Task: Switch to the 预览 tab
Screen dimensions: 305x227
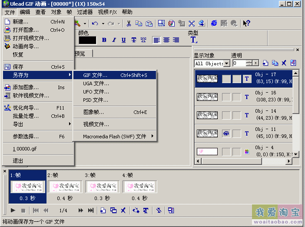Action: tap(80, 53)
